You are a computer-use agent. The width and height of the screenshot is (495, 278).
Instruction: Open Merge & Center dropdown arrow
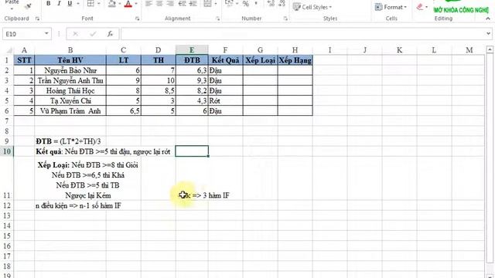click(x=216, y=4)
